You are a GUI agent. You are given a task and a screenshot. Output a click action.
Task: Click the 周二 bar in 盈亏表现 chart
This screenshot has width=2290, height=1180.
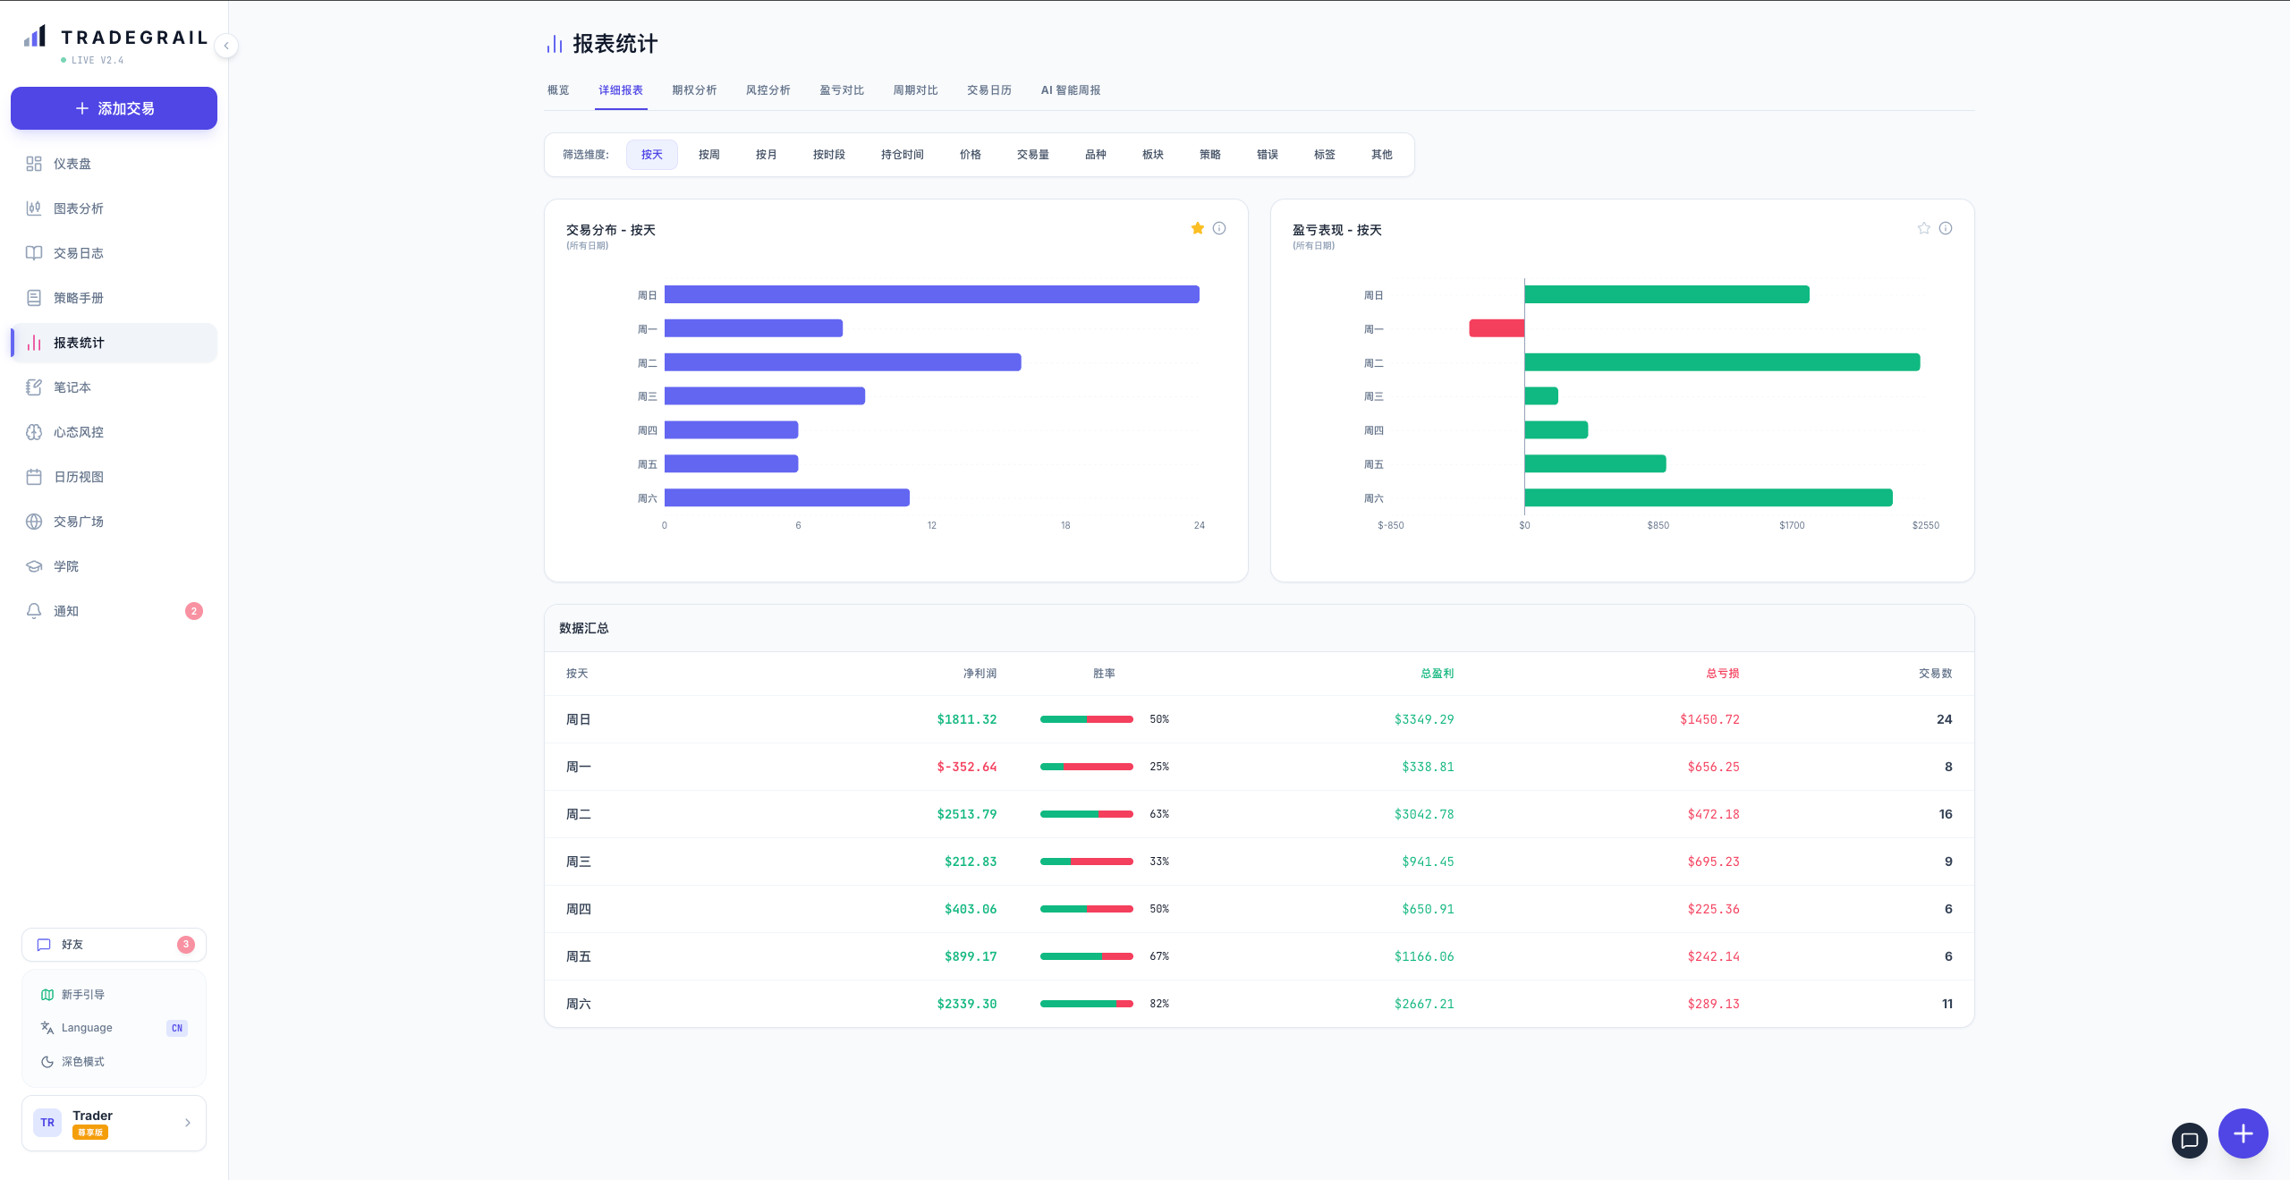(1721, 362)
